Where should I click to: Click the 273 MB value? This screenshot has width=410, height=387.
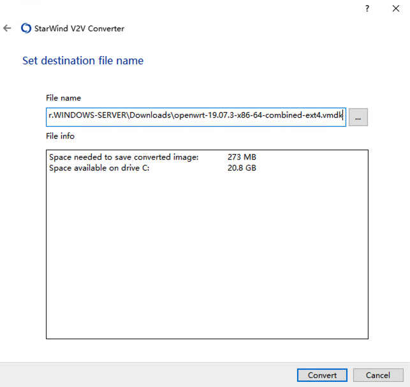pyautogui.click(x=242, y=157)
